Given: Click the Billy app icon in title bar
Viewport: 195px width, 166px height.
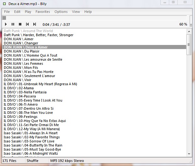Looking at the screenshot, I should 4,4.
